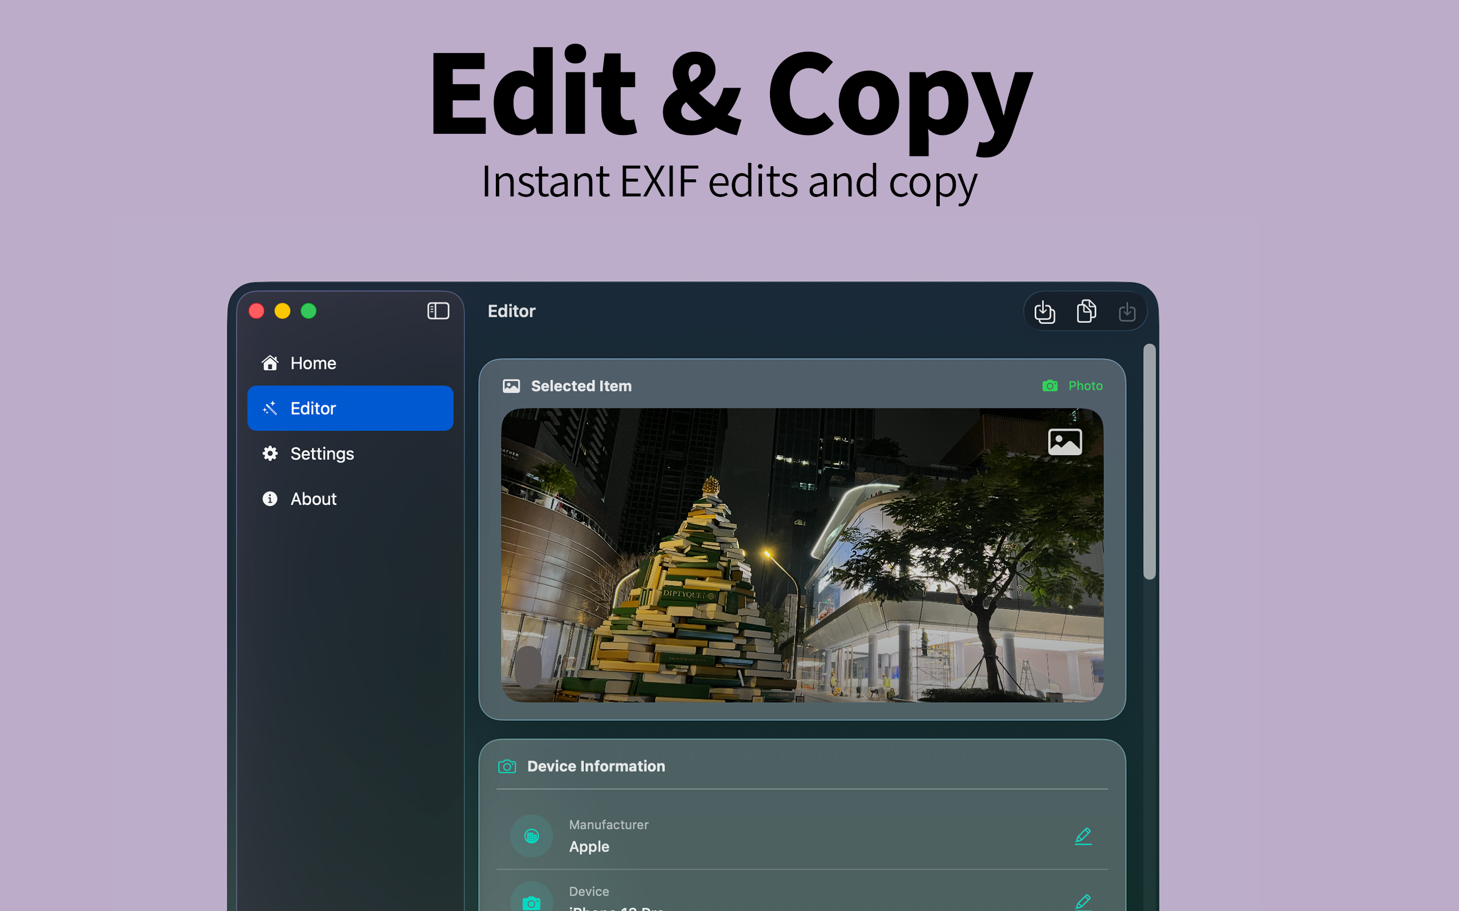Click the "Device Information" heading
The width and height of the screenshot is (1459, 911).
pos(596,766)
